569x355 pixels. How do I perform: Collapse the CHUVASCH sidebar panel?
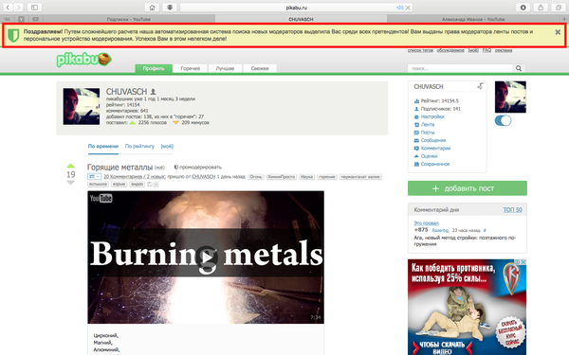click(481, 86)
